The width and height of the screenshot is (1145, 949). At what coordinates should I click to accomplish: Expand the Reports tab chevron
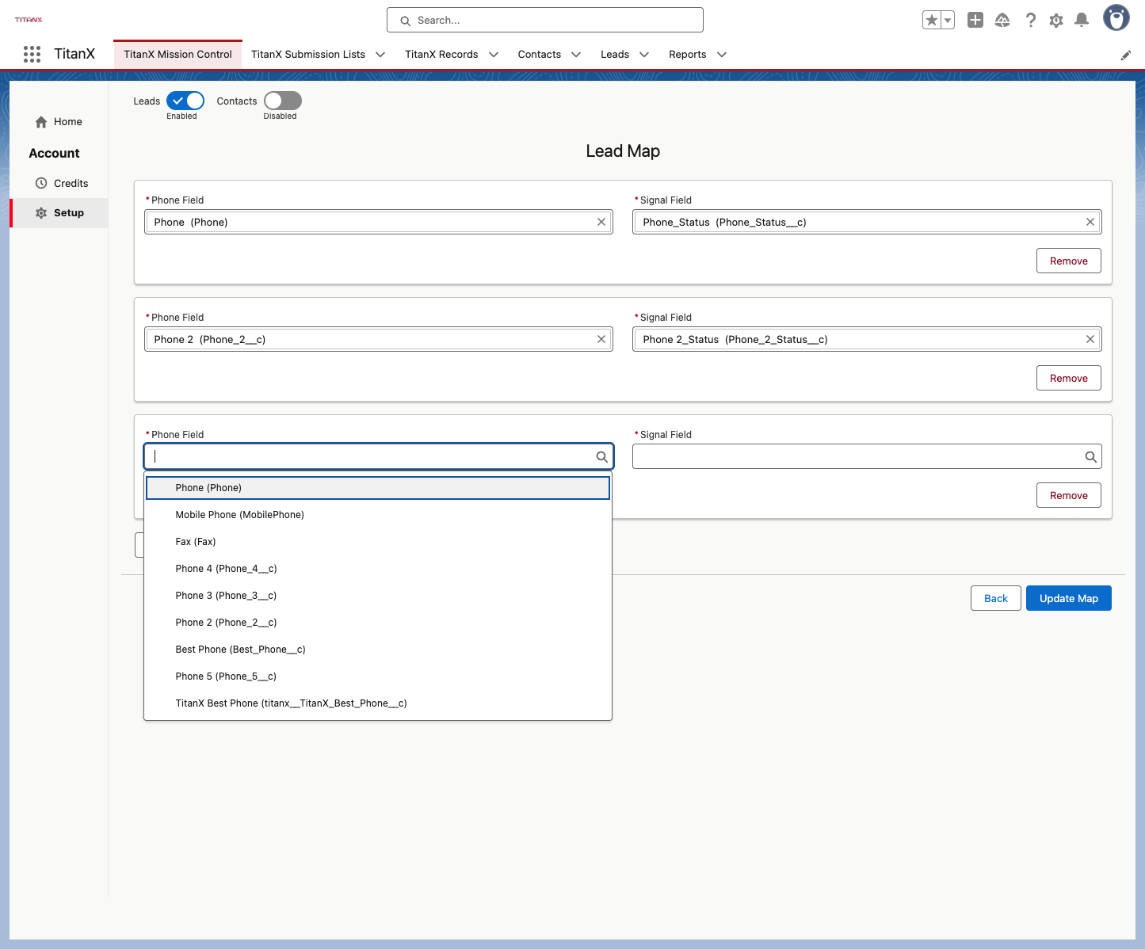pos(722,55)
